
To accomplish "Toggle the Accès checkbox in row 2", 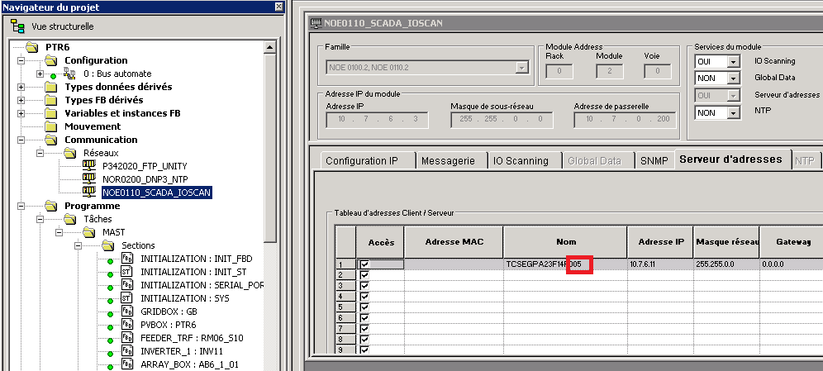I will tap(364, 275).
